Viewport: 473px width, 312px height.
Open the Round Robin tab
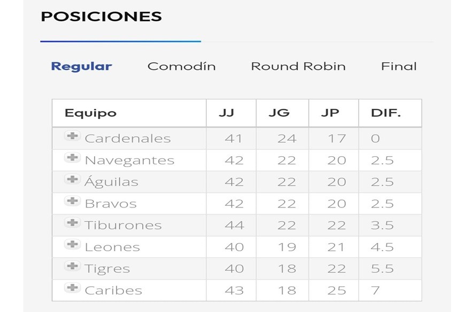298,67
